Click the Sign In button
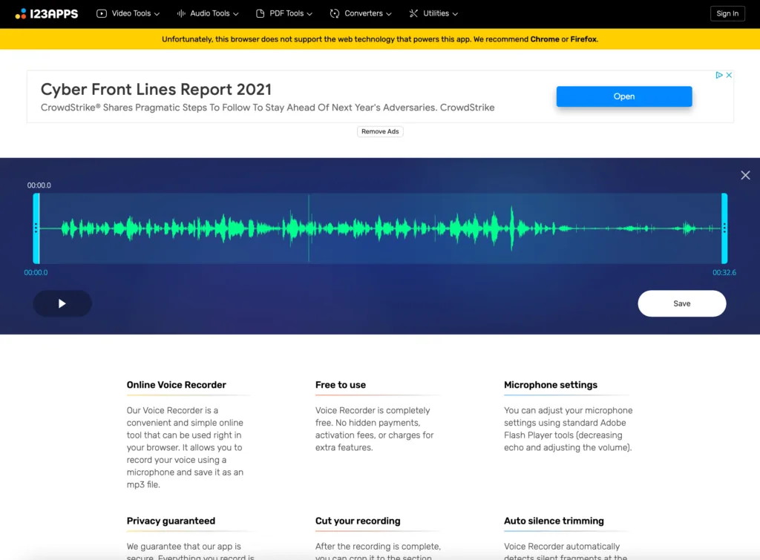This screenshot has width=760, height=560. pos(727,13)
